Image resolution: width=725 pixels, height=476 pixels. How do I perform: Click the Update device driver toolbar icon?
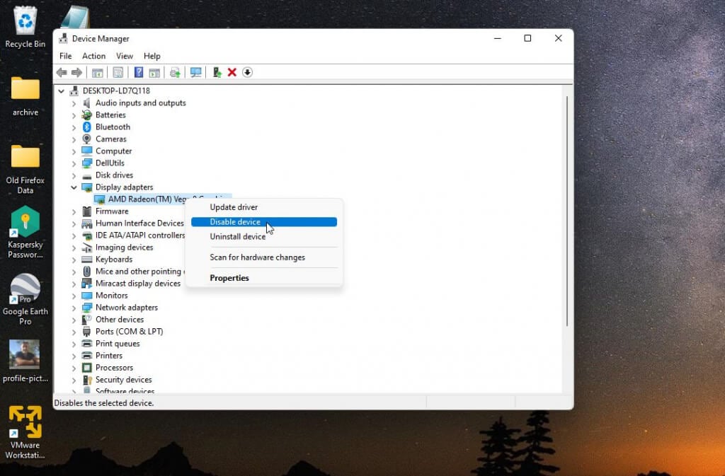click(x=217, y=72)
